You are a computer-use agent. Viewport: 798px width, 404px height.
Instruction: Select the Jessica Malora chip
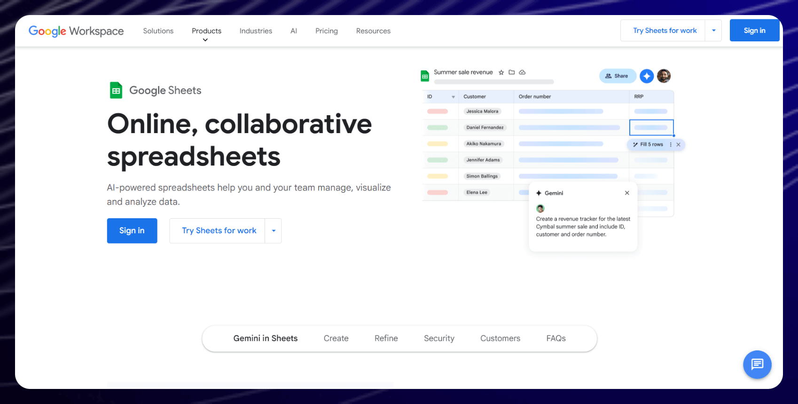[x=482, y=111]
